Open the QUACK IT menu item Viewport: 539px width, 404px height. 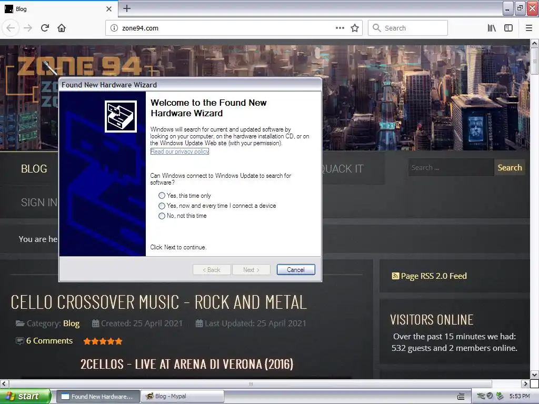point(342,169)
